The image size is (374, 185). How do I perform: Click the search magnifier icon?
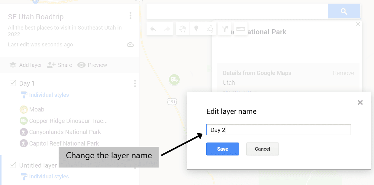click(x=344, y=11)
